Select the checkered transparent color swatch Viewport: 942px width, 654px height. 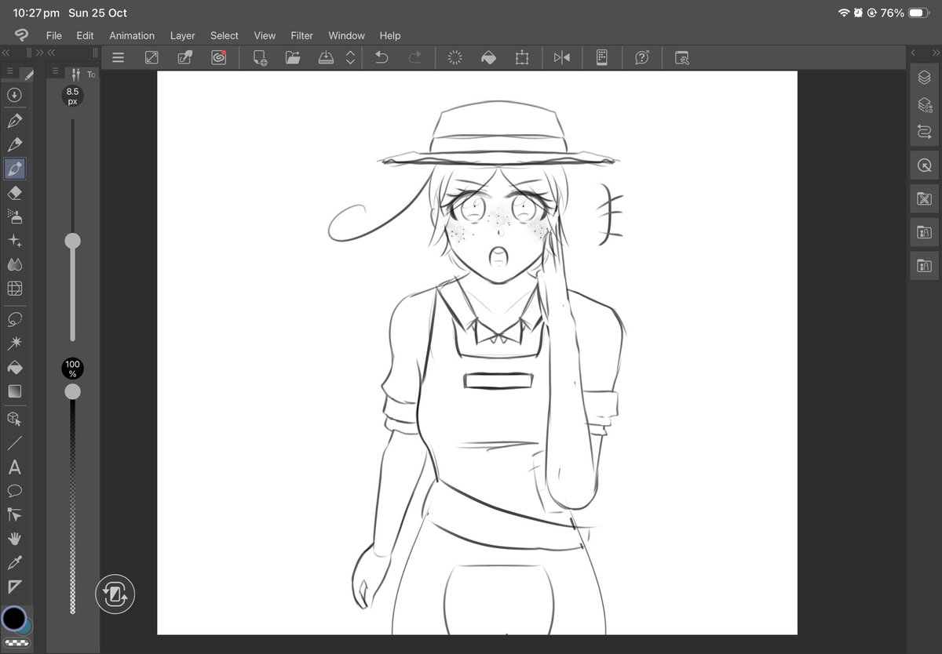click(x=16, y=642)
